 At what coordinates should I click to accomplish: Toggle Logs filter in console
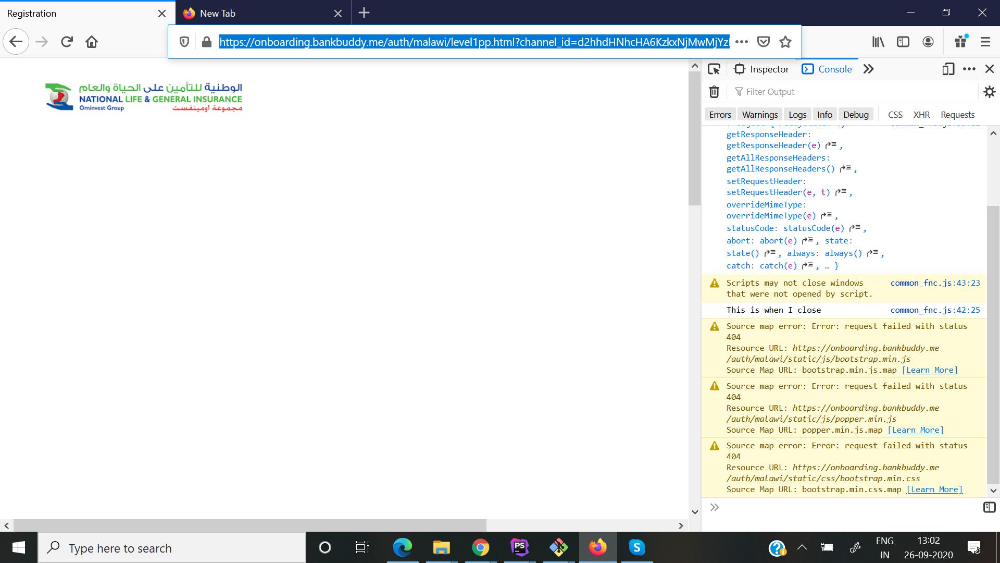(797, 115)
